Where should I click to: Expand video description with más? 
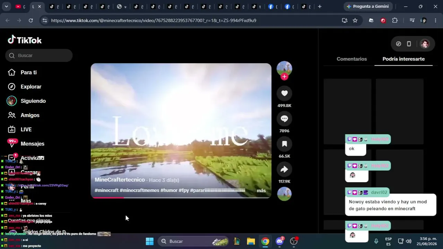pyautogui.click(x=261, y=191)
